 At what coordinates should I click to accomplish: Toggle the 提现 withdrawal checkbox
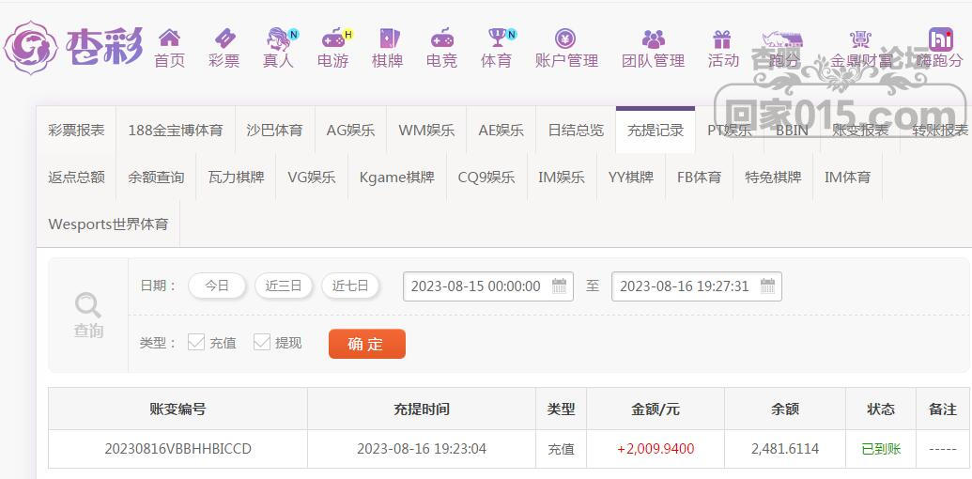point(262,342)
